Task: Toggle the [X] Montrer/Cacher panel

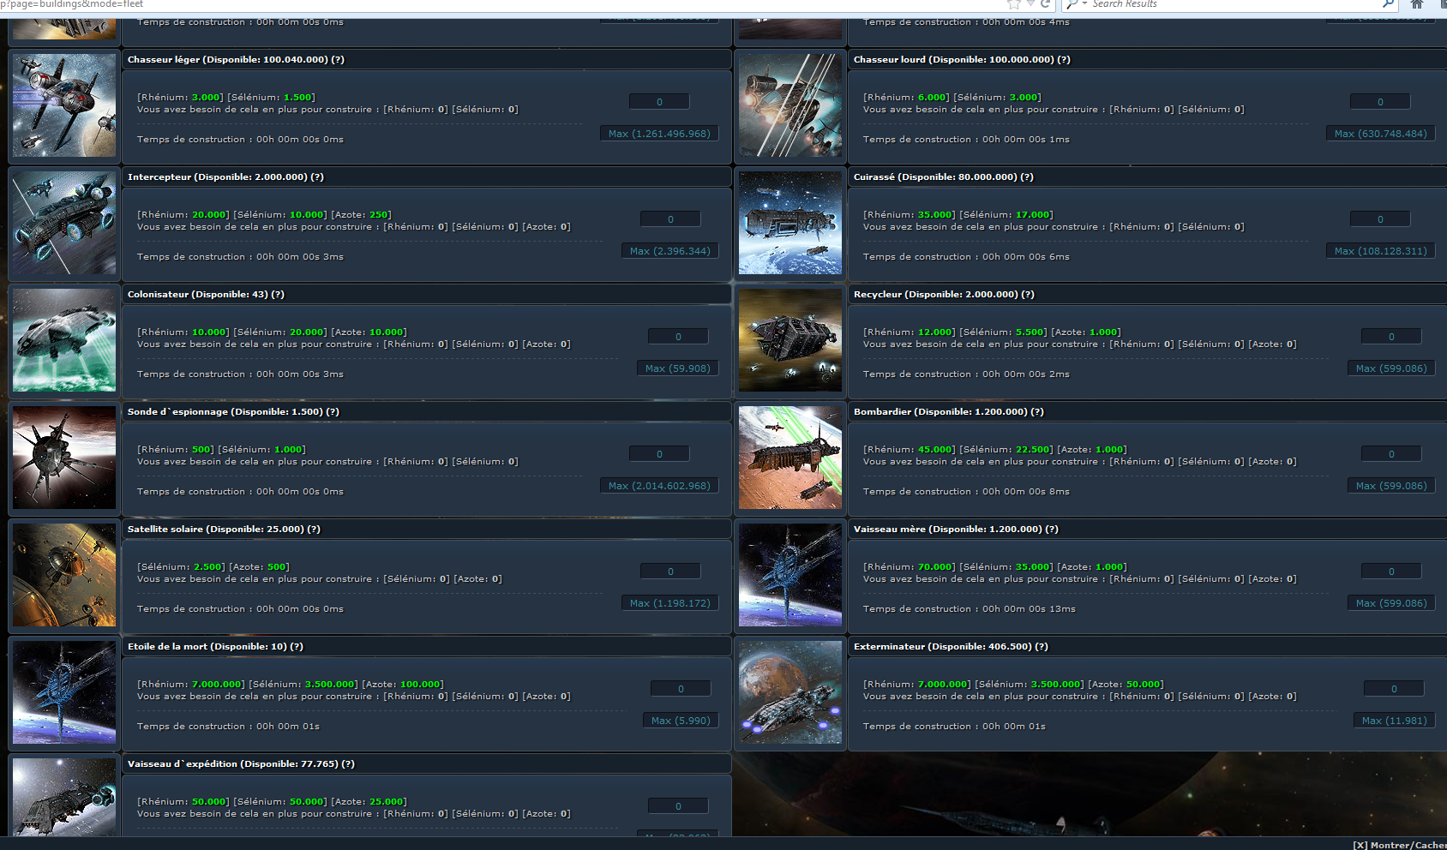Action: [x=1399, y=845]
